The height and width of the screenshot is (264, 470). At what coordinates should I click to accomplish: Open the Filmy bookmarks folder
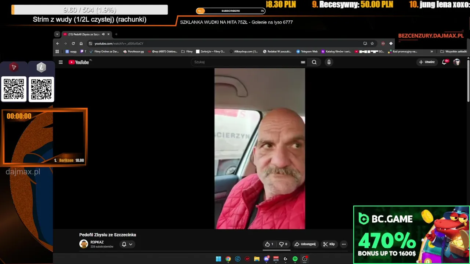pos(187,52)
